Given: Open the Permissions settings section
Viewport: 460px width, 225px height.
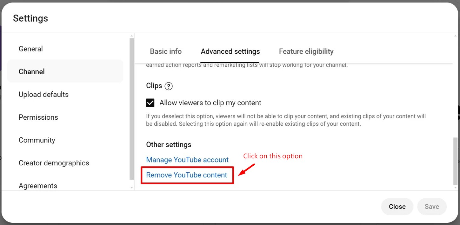Looking at the screenshot, I should click(x=38, y=117).
